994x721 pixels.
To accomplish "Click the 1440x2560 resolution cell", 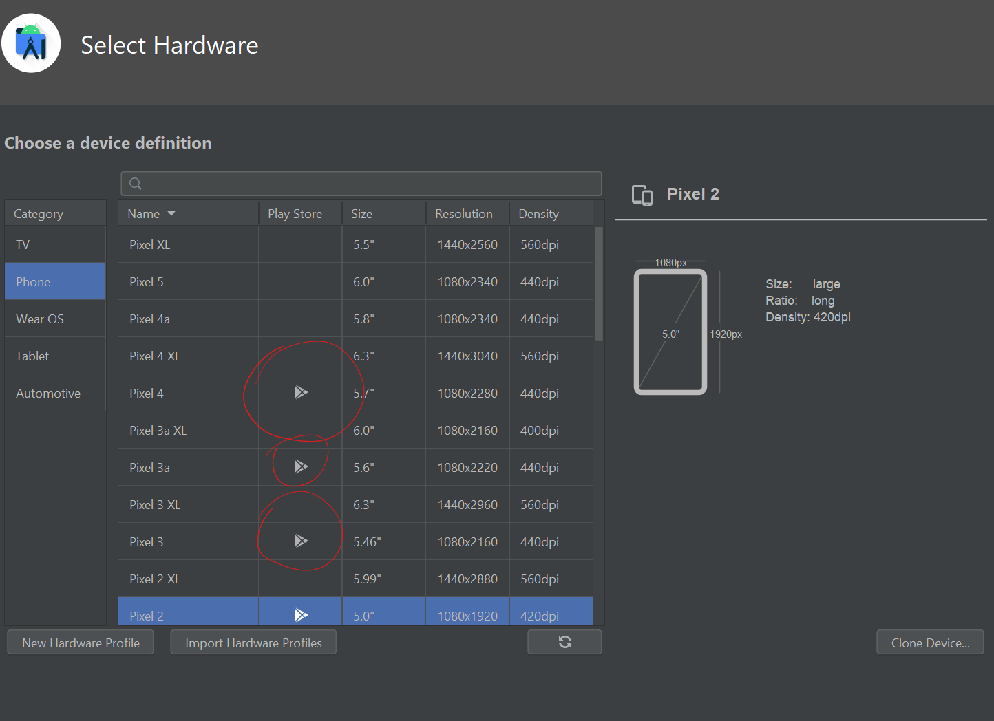I will [467, 244].
